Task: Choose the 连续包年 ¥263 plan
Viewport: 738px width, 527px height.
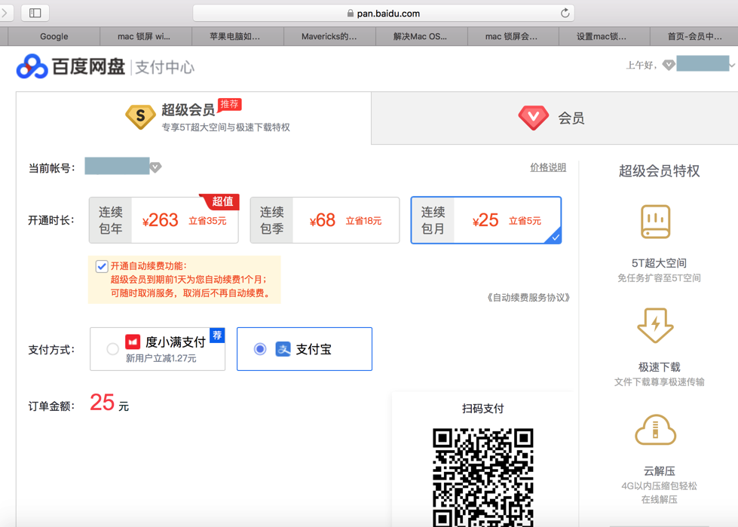Action: (x=164, y=220)
